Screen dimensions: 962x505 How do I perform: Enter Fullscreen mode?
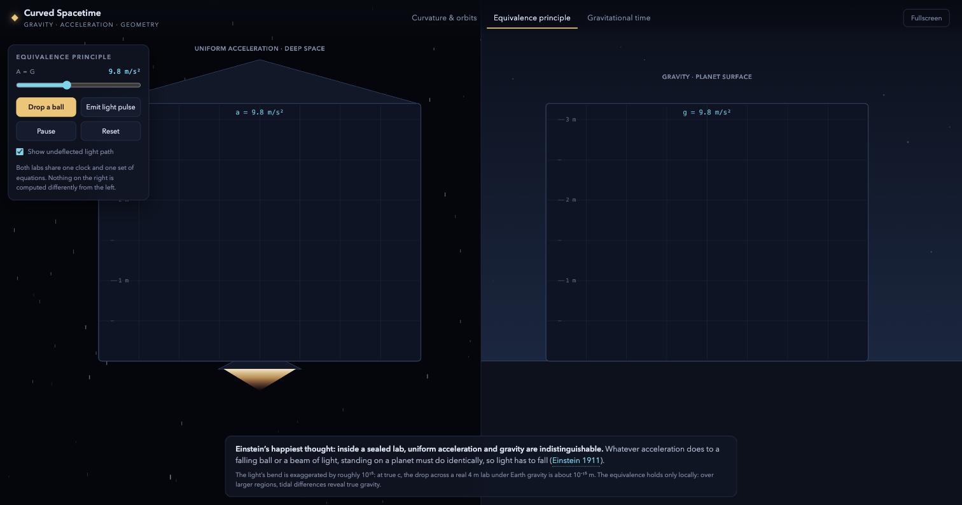click(926, 18)
